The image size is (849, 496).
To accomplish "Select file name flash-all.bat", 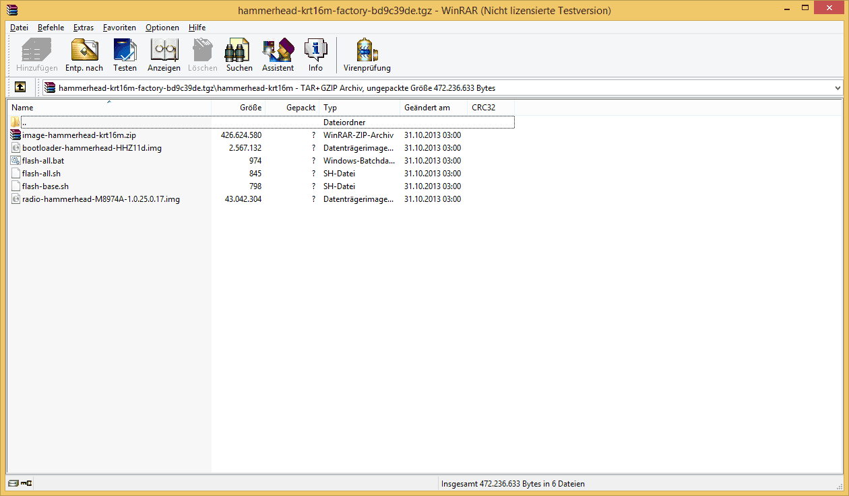I will (x=43, y=160).
